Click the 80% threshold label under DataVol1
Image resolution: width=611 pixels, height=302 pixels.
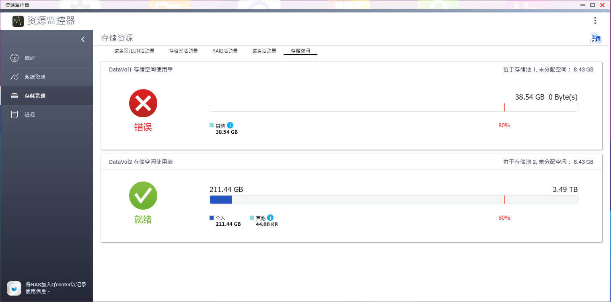tap(504, 125)
